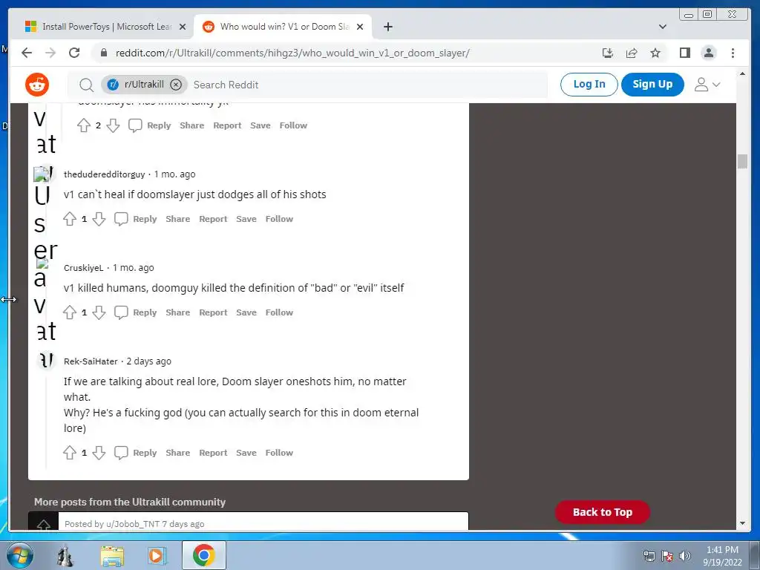760x570 pixels.
Task: Open Action Center flag tray icon
Action: pos(667,556)
